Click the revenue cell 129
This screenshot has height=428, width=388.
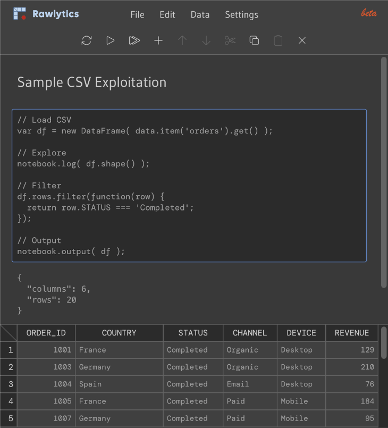pyautogui.click(x=352, y=350)
